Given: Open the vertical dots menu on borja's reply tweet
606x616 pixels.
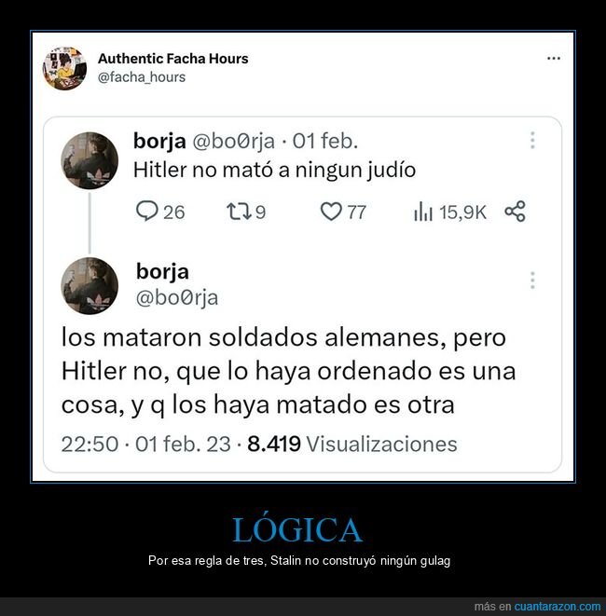Looking at the screenshot, I should 532,281.
